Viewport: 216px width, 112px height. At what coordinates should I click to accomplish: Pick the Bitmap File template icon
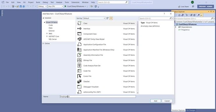coord(79,60)
